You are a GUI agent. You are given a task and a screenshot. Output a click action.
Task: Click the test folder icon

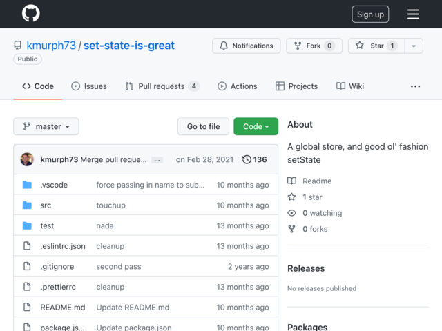point(27,225)
